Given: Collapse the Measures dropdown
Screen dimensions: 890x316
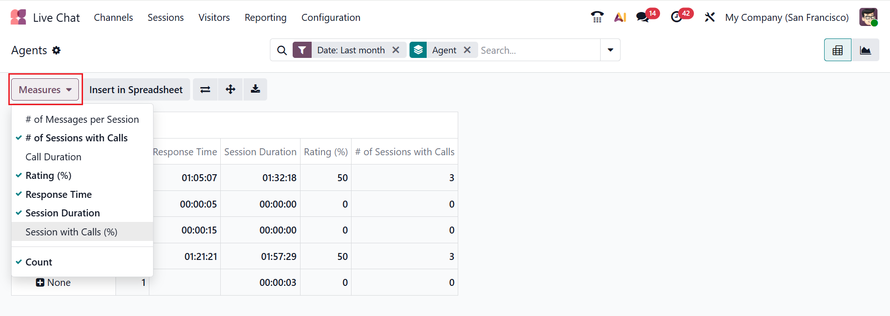Looking at the screenshot, I should click(x=45, y=89).
